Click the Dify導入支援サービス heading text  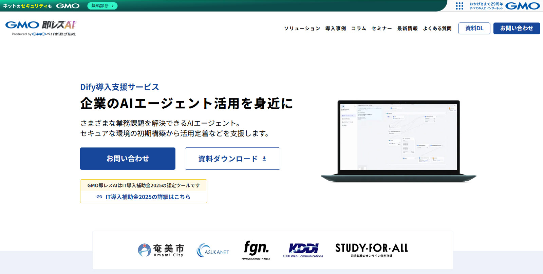pos(119,87)
